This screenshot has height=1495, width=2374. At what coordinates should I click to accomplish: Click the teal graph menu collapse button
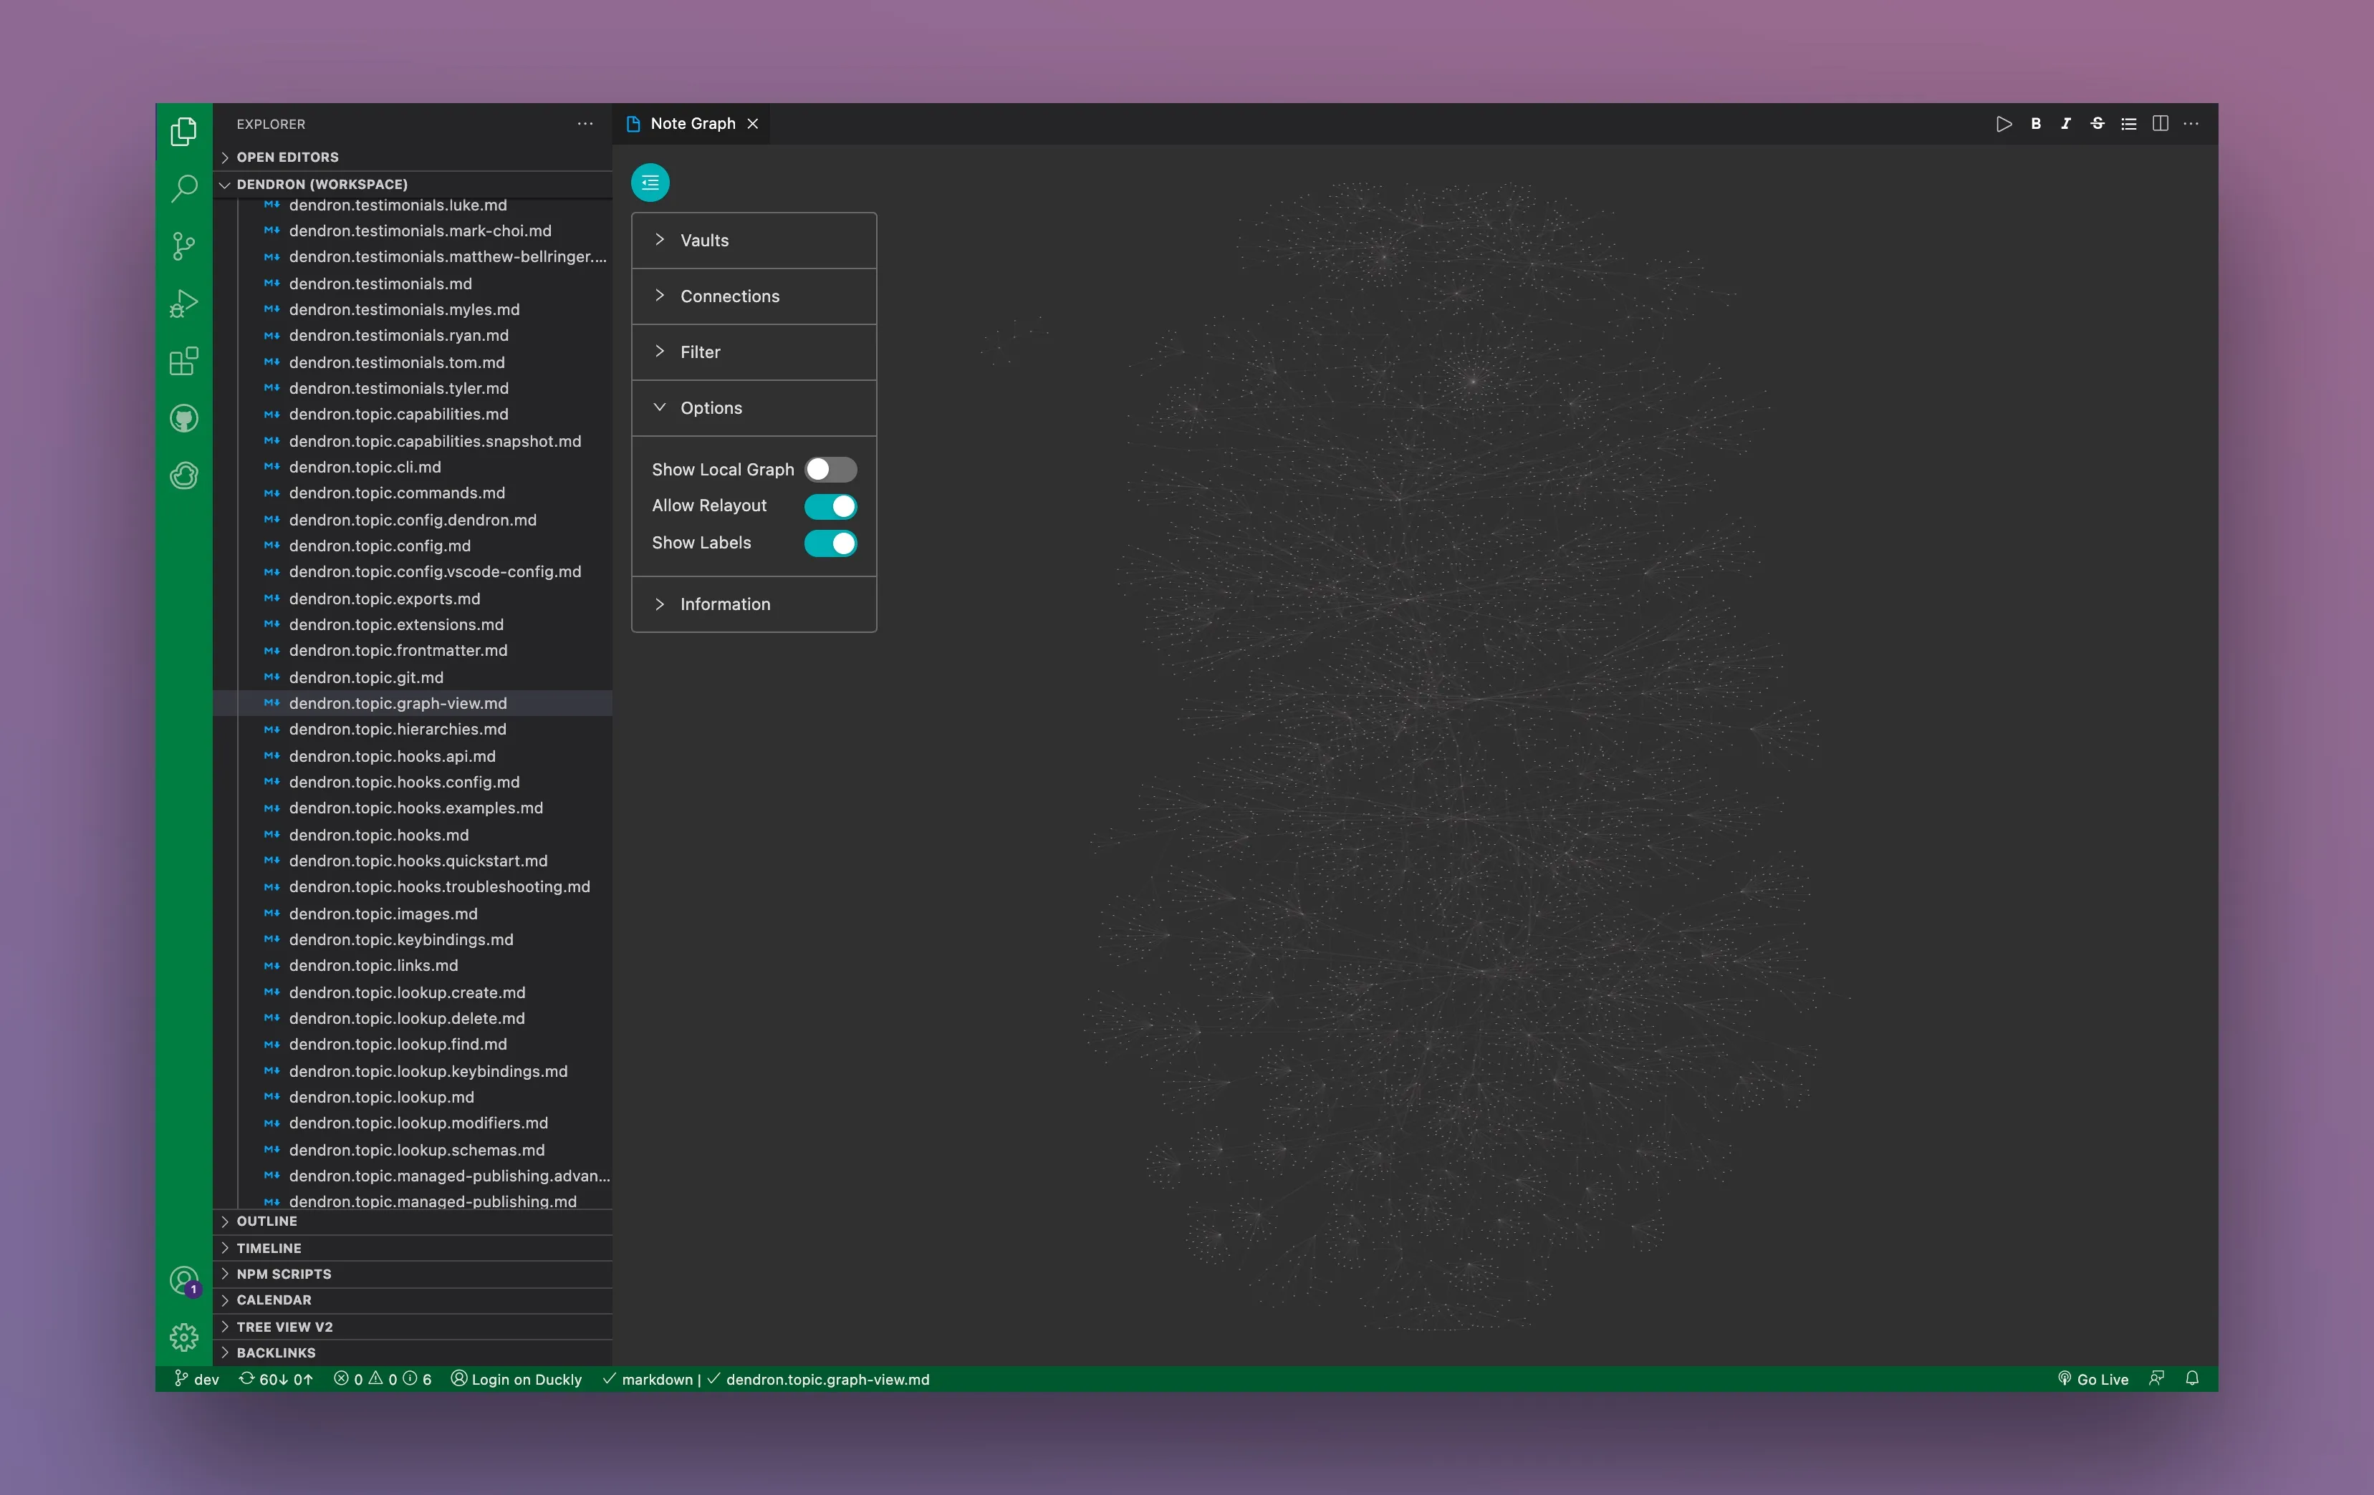[x=650, y=183]
